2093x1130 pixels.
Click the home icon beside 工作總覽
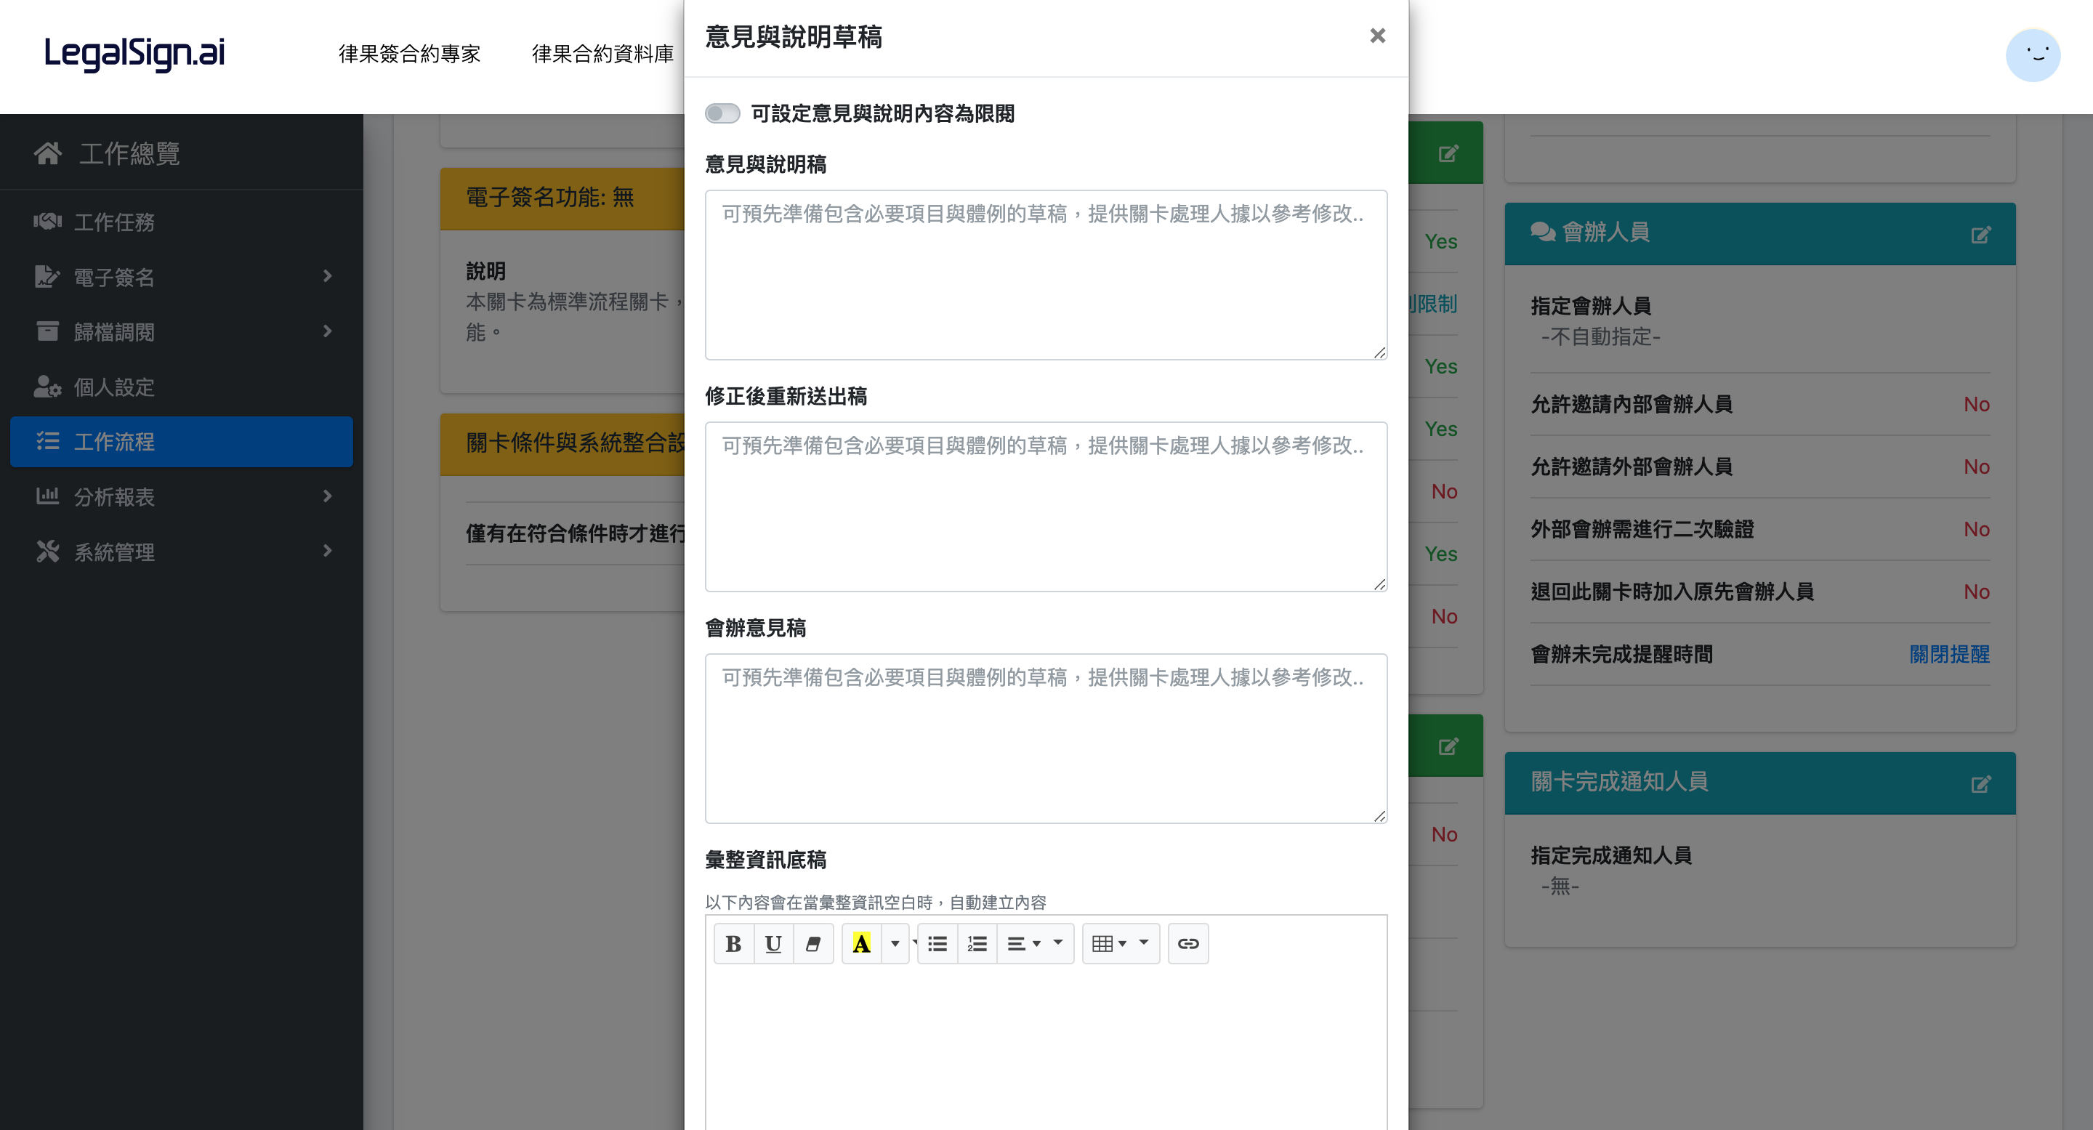coord(48,153)
